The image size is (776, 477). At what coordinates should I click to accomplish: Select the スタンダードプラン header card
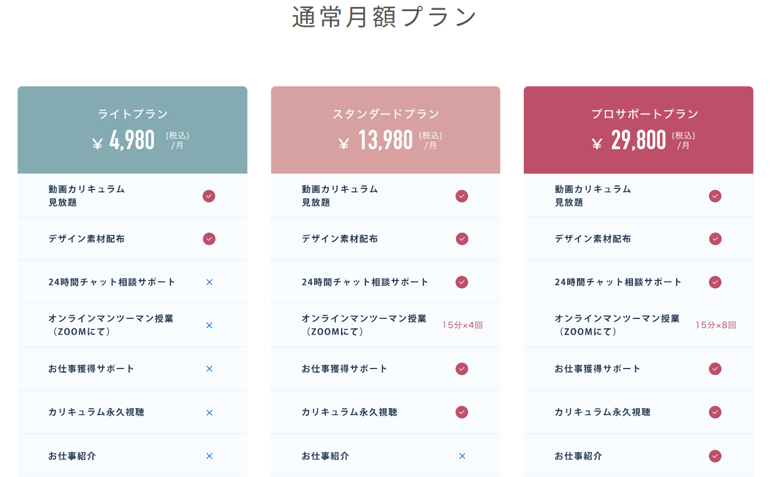385,130
